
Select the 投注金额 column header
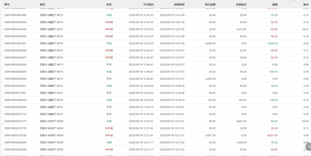(x=210, y=5)
